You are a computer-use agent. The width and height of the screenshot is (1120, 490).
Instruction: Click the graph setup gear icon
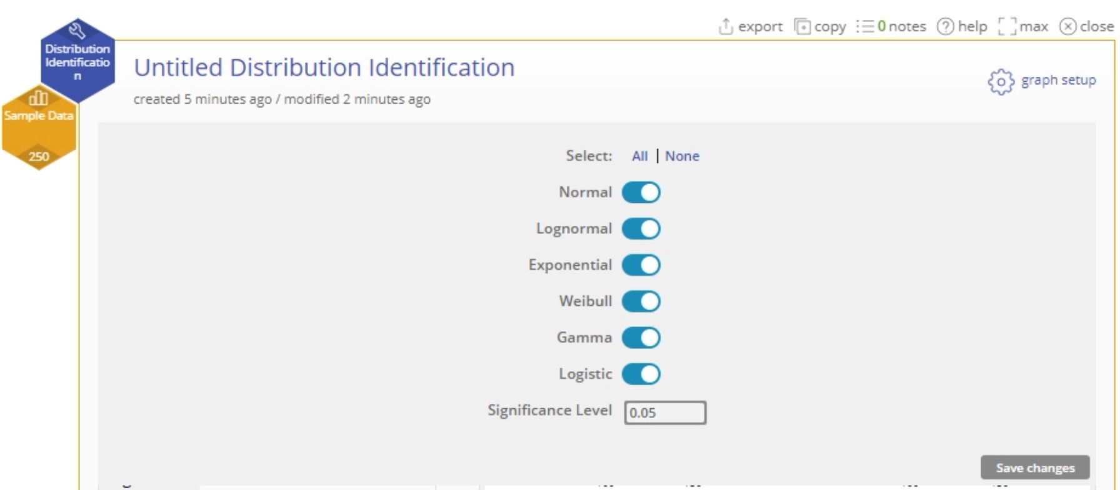1001,81
